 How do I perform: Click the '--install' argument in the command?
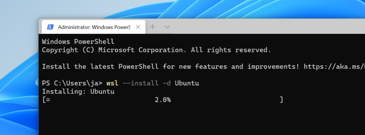[x=140, y=83]
